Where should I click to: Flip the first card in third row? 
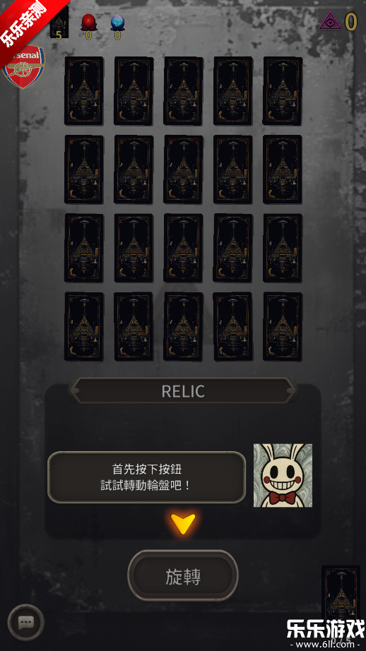(84, 248)
